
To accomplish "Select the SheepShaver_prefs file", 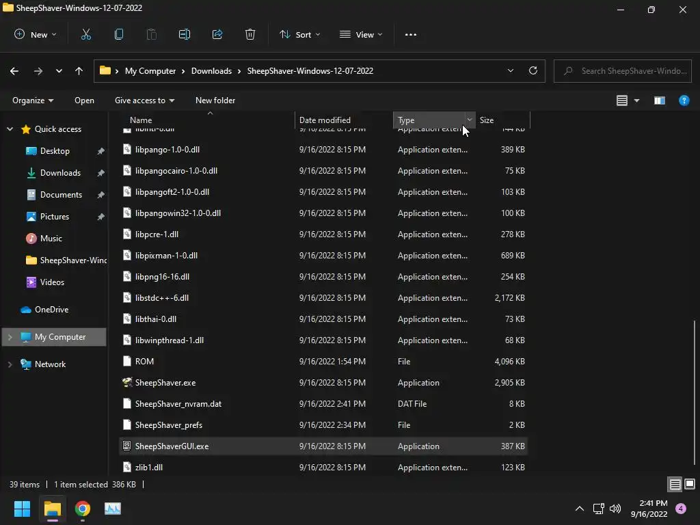I will [x=323, y=425].
